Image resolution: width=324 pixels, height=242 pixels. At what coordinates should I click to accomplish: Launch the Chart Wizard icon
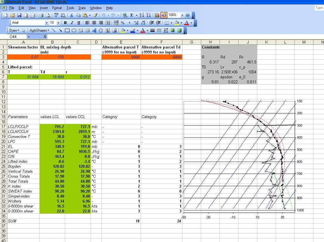157,15
